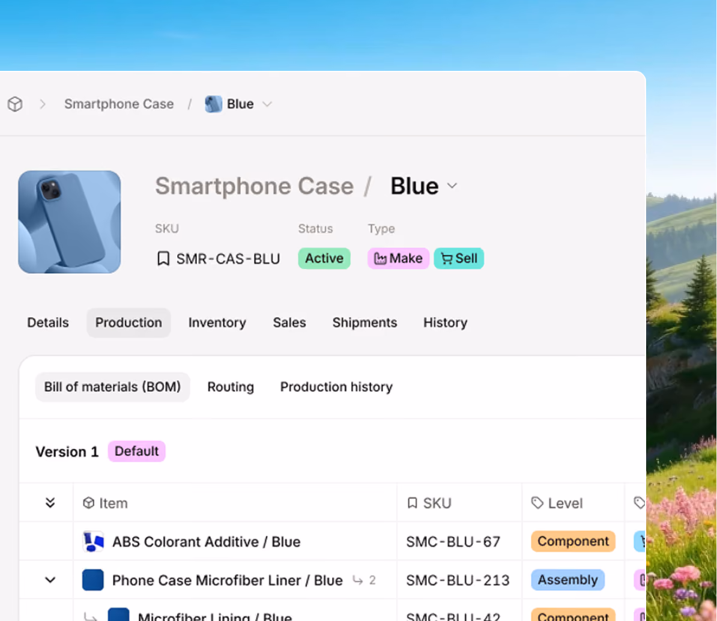This screenshot has height=621, width=717.
Task: Select the SMR-CAS-BLU SKU text
Action: [x=228, y=259]
